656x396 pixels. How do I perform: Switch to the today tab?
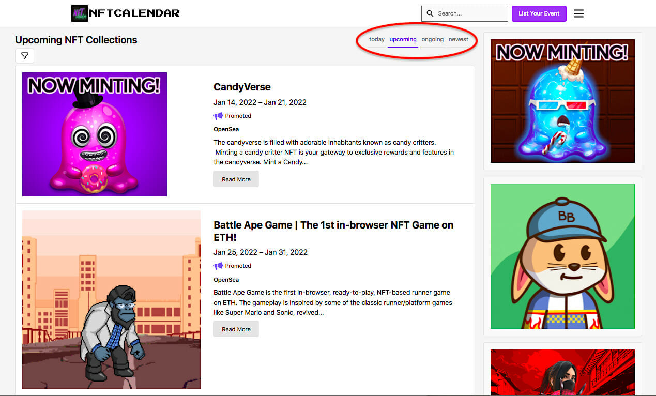(377, 39)
